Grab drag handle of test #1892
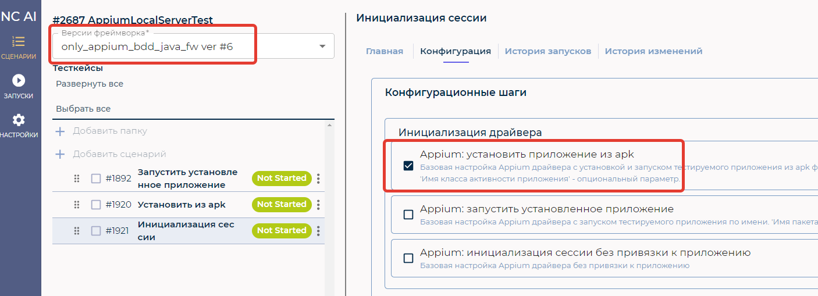818x296 pixels. tap(76, 179)
